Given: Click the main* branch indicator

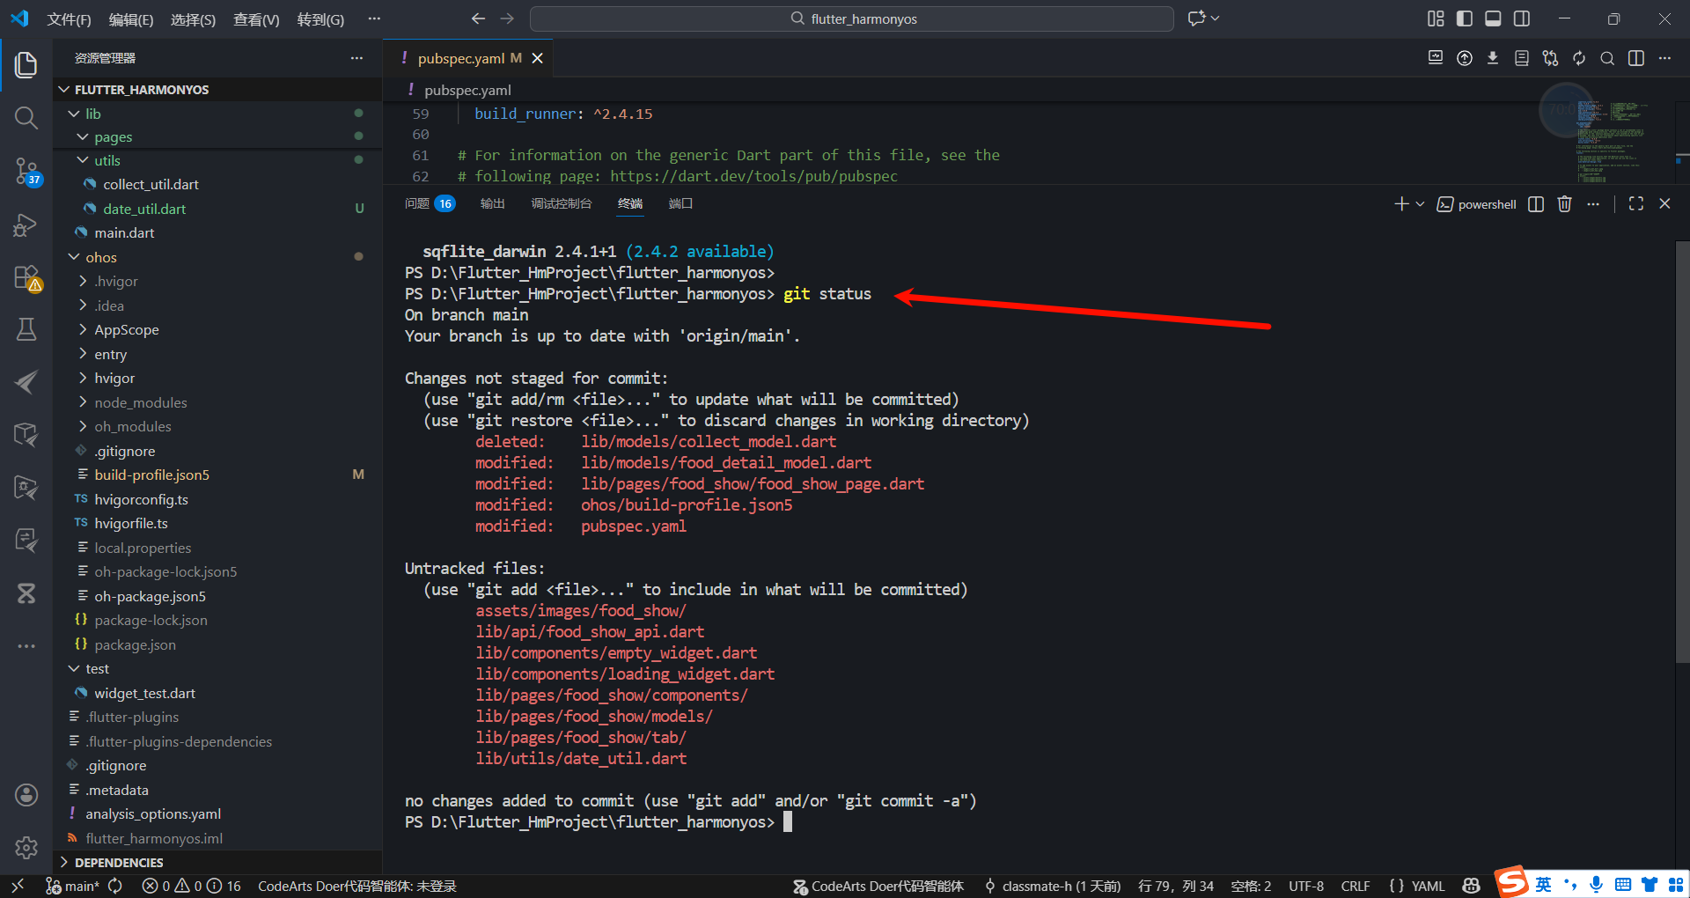Looking at the screenshot, I should point(74,886).
